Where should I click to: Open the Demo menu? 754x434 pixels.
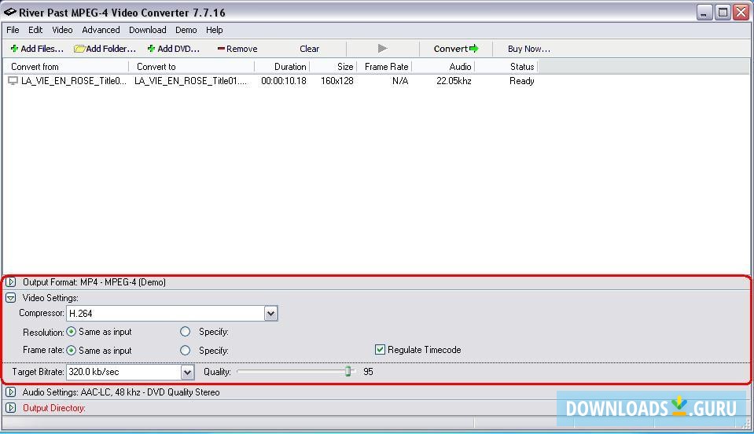(186, 30)
